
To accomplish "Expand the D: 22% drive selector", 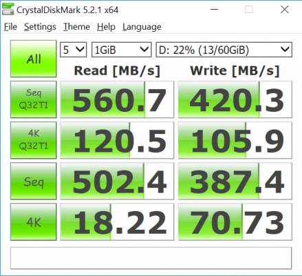I will tap(224, 50).
